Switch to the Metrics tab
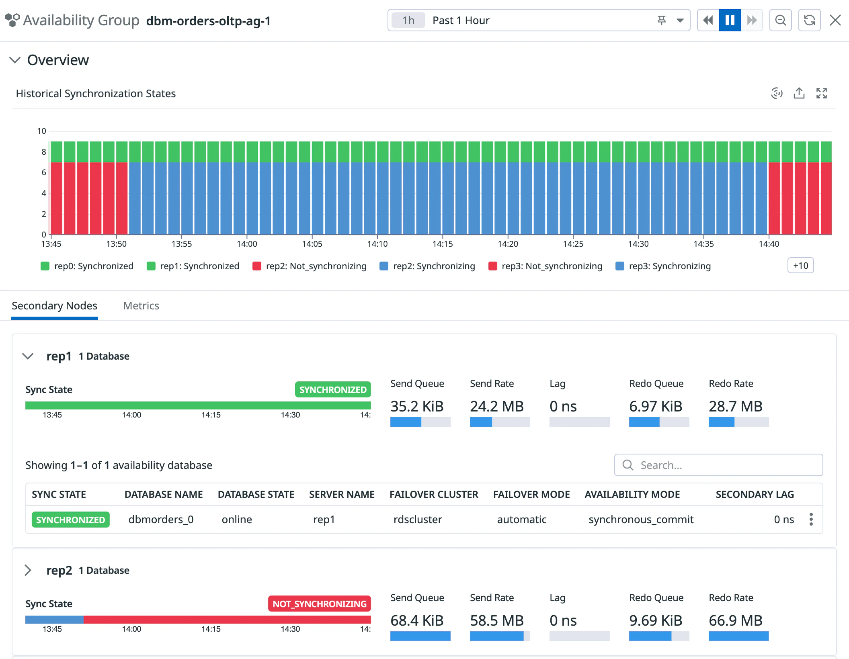The width and height of the screenshot is (849, 659). pyautogui.click(x=141, y=306)
